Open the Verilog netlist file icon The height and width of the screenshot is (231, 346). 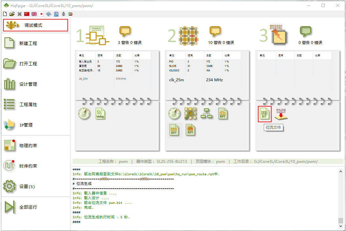point(100,114)
